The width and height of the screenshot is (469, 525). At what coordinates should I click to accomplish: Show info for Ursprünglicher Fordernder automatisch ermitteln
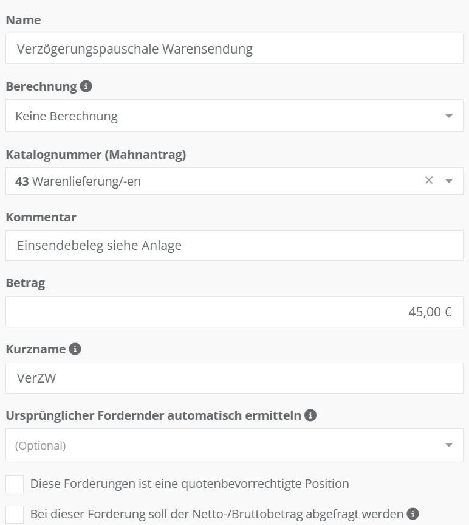(x=310, y=415)
